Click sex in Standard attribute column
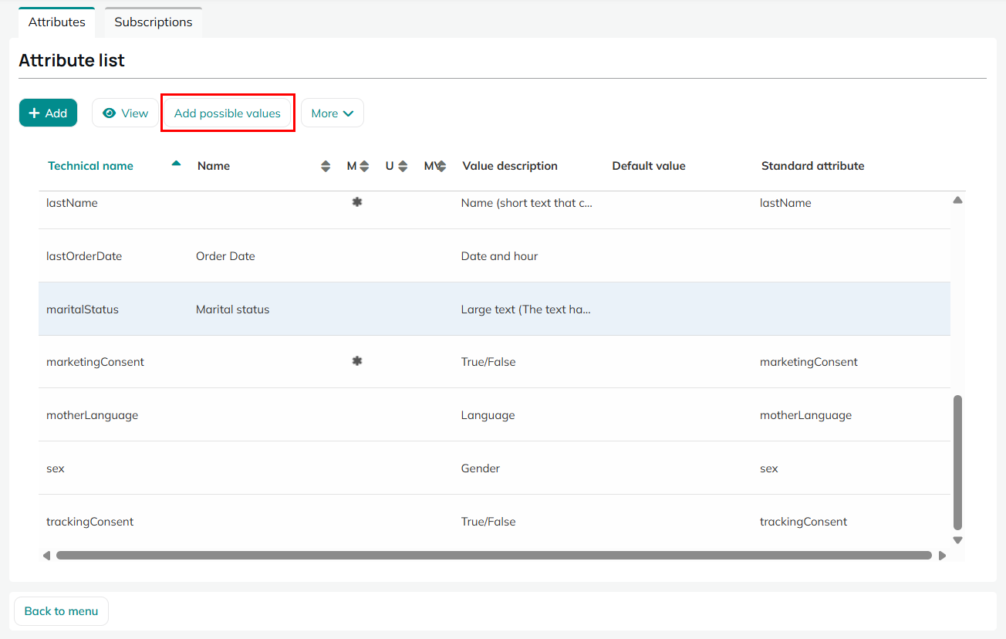Image resolution: width=1006 pixels, height=639 pixels. 769,468
